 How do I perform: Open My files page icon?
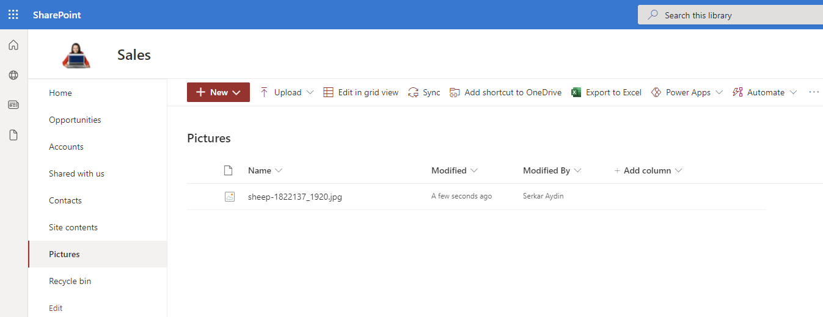click(13, 135)
